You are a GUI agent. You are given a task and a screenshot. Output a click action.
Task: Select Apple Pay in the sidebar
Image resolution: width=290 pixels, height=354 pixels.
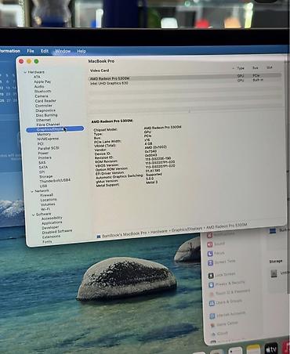42,81
